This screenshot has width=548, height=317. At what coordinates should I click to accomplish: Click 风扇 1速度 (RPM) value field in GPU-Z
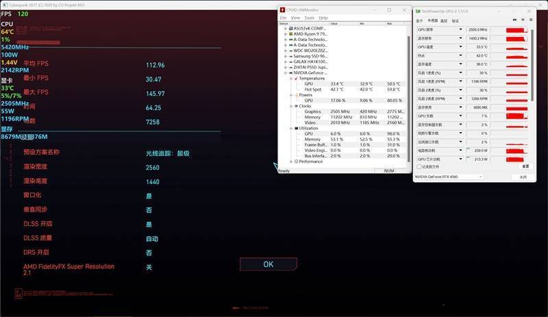477,81
